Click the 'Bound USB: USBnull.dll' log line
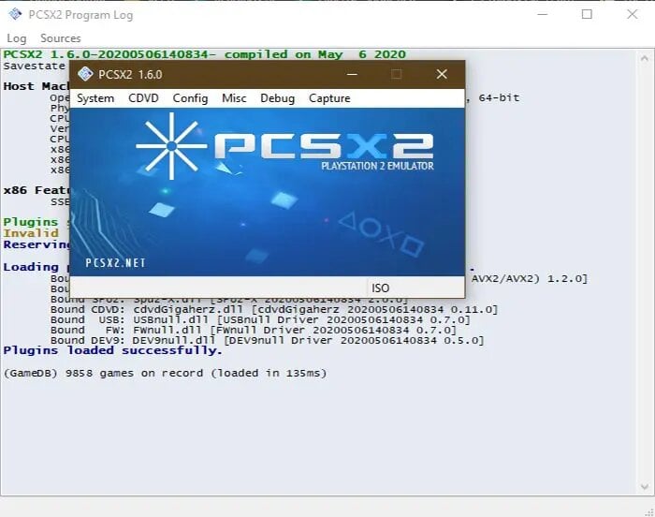 click(260, 320)
